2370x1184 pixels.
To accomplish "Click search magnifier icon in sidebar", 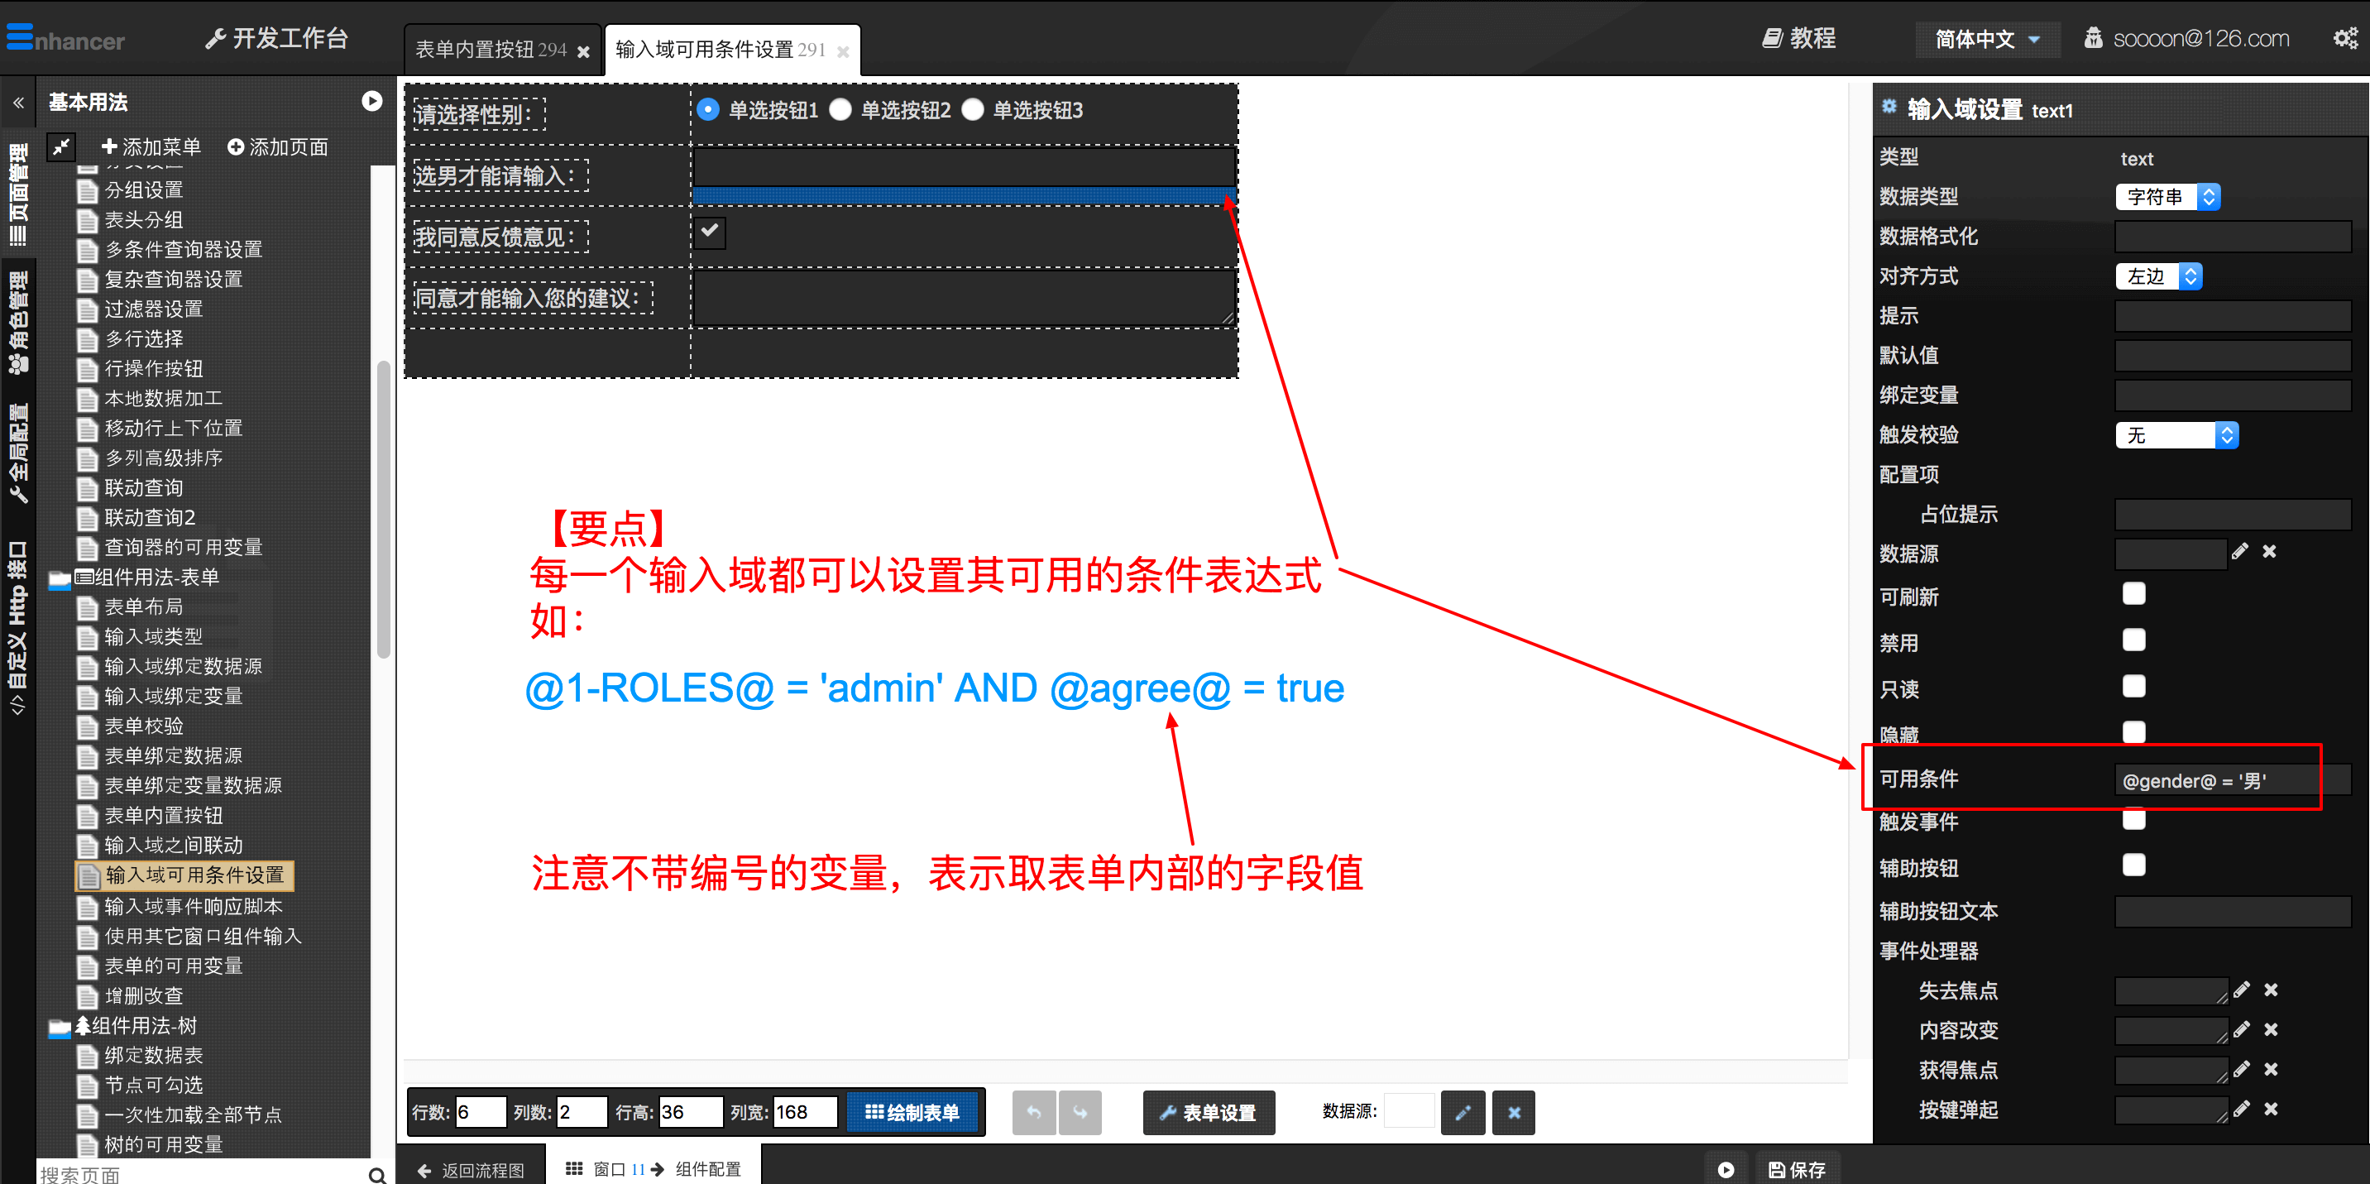I will point(376,1174).
